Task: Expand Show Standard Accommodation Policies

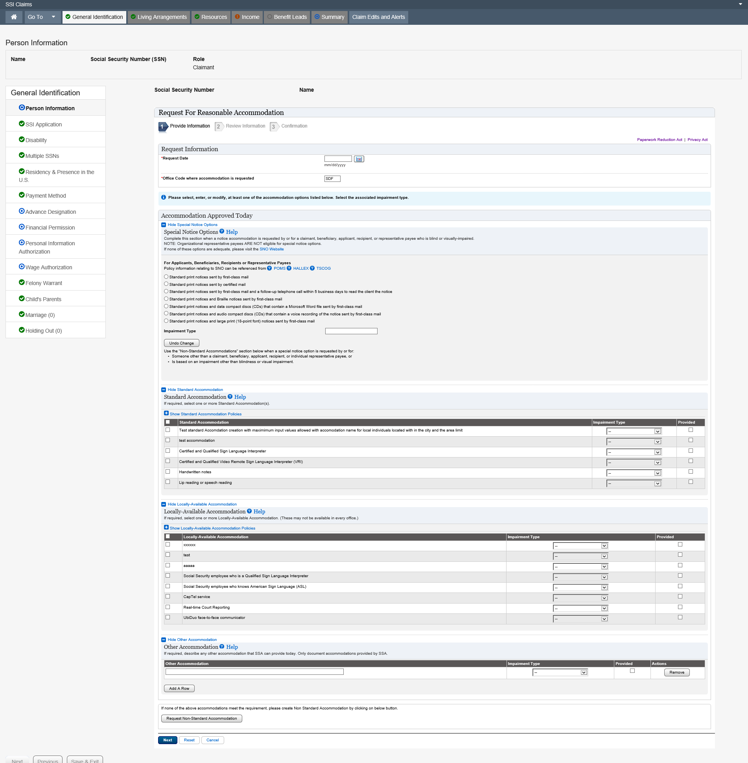Action: click(x=205, y=414)
